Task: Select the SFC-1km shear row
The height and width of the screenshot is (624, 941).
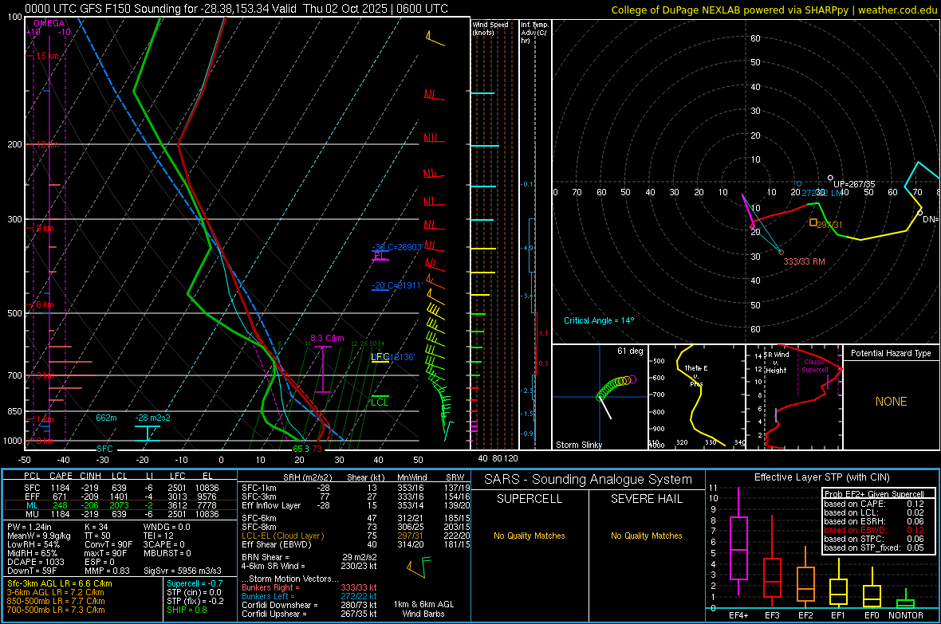Action: pos(356,488)
